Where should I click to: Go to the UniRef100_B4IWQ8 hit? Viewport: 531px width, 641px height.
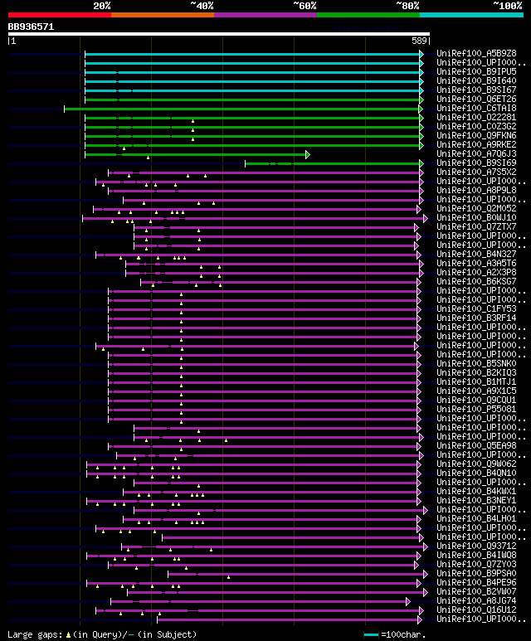click(476, 555)
